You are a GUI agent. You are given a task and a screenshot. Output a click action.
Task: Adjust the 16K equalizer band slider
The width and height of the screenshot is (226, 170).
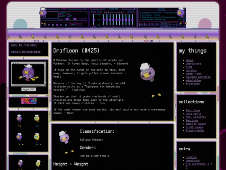132,20
